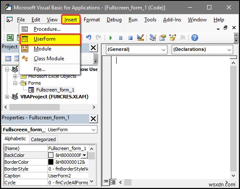Click the FUNCRES.XLAM project icon
Viewport: 240px width, 189px height.
click(x=15, y=97)
